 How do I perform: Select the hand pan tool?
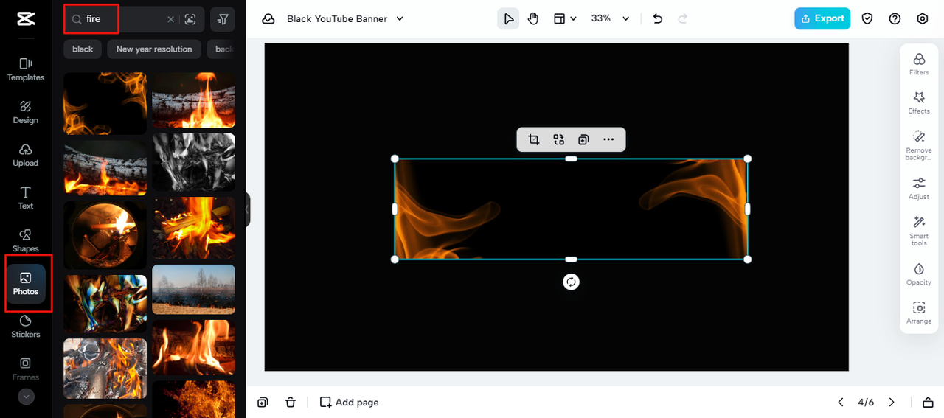click(533, 18)
